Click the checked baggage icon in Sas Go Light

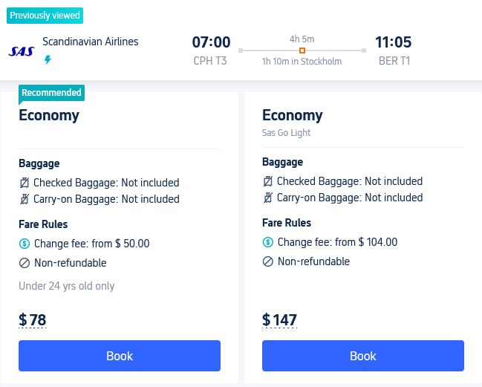pyautogui.click(x=268, y=181)
